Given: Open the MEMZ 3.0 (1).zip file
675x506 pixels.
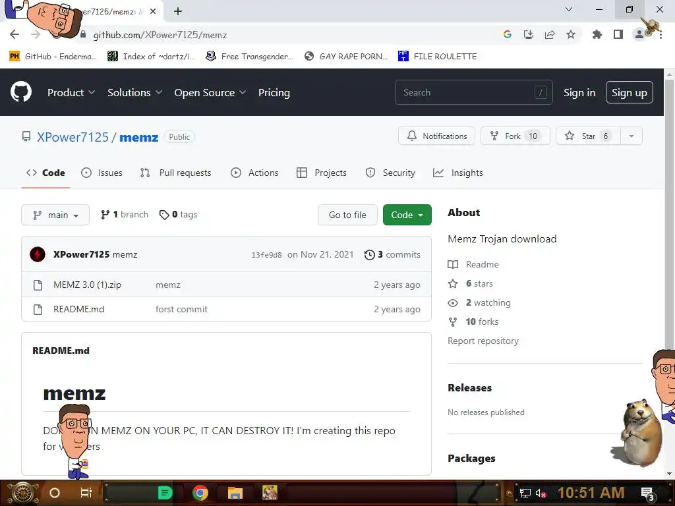Looking at the screenshot, I should click(x=88, y=285).
